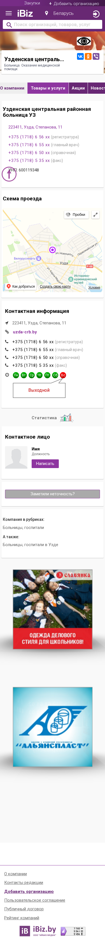This screenshot has width=105, height=944.
Task: Open the hamburger menu
Action: click(8, 13)
